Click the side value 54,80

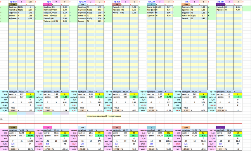[4, 111]
